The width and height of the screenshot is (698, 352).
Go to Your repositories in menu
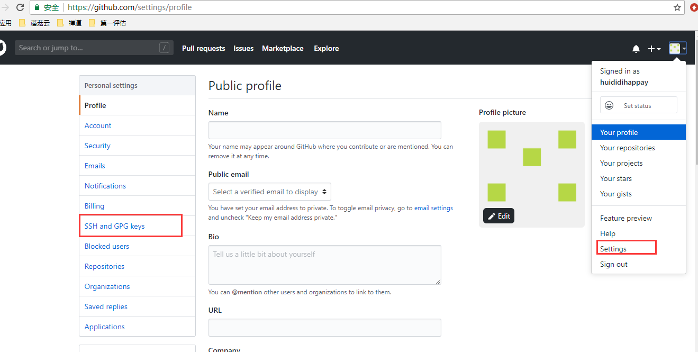pyautogui.click(x=627, y=148)
